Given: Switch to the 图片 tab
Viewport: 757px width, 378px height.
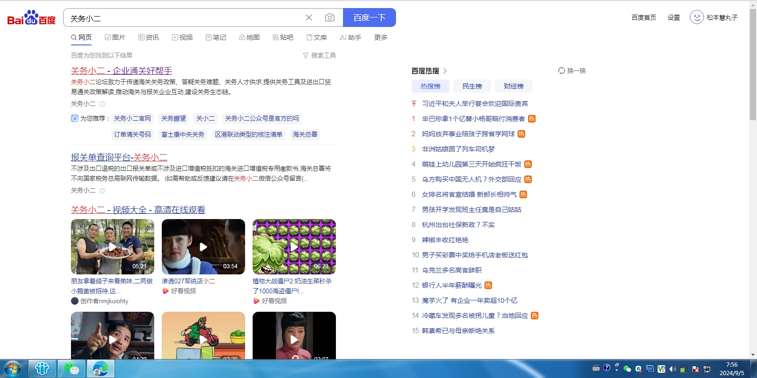Looking at the screenshot, I should [115, 37].
